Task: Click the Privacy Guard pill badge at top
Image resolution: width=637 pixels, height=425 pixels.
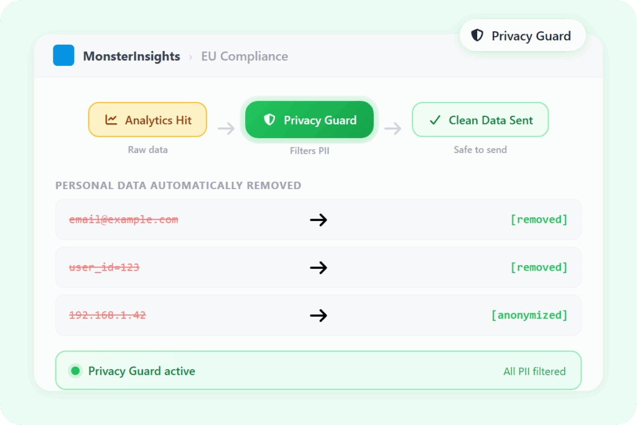Action: (x=523, y=35)
